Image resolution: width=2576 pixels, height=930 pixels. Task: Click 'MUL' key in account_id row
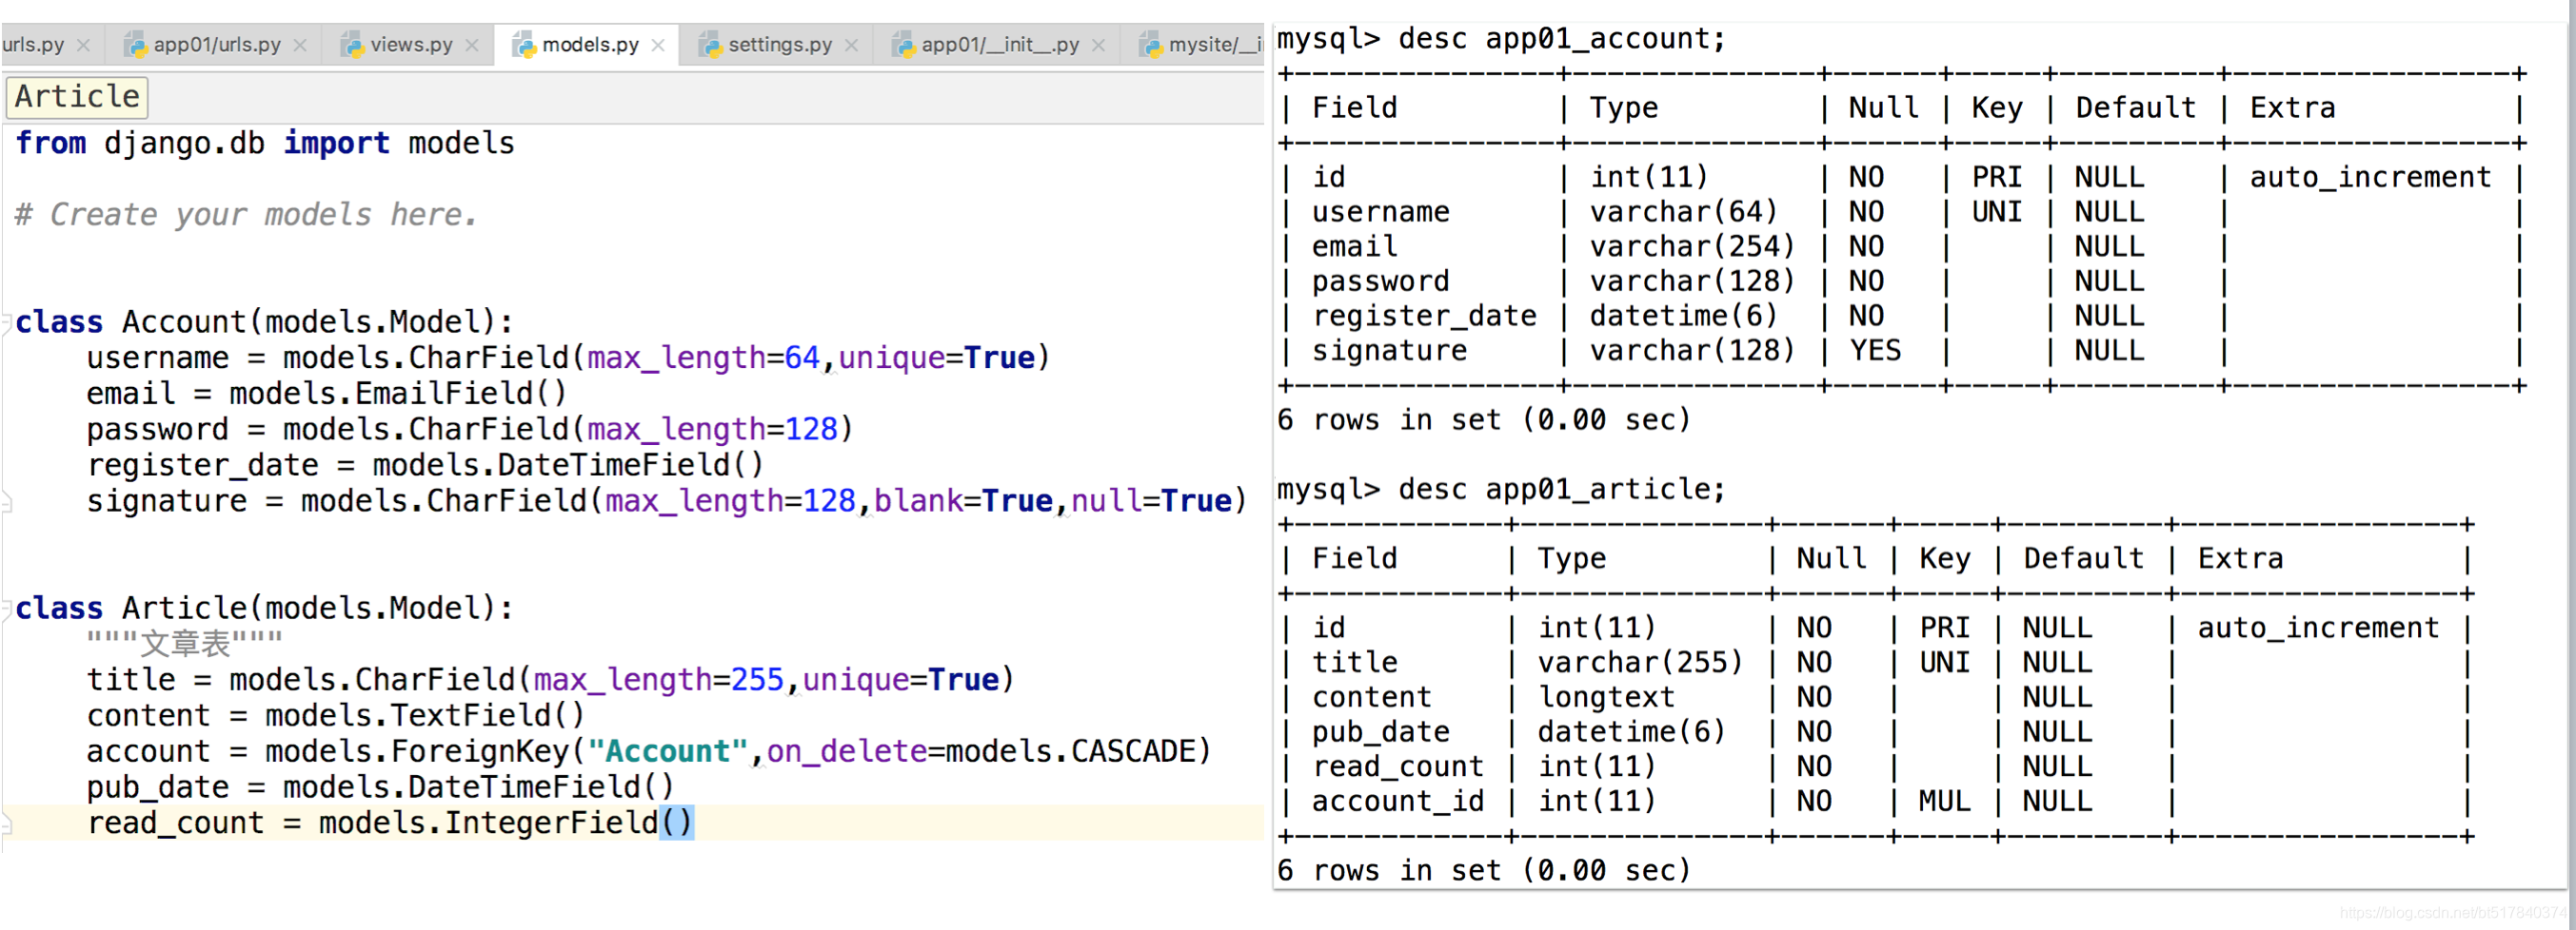[1944, 803]
